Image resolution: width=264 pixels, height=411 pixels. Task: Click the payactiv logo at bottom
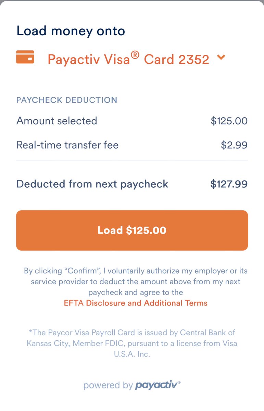click(157, 385)
